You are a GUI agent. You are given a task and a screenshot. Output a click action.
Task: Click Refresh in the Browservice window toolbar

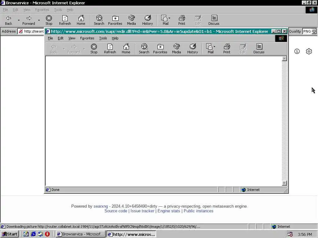[x=65, y=20]
